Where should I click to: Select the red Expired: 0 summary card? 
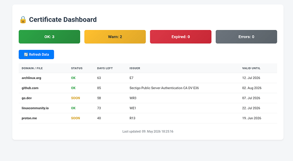[x=181, y=37]
